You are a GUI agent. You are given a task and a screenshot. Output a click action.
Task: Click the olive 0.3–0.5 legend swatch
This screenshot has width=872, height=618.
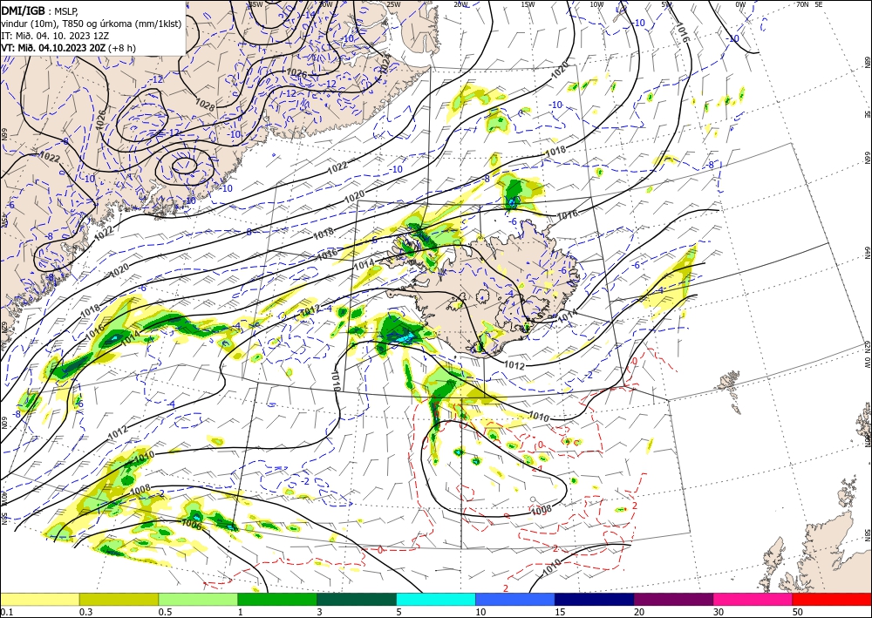[x=119, y=599]
